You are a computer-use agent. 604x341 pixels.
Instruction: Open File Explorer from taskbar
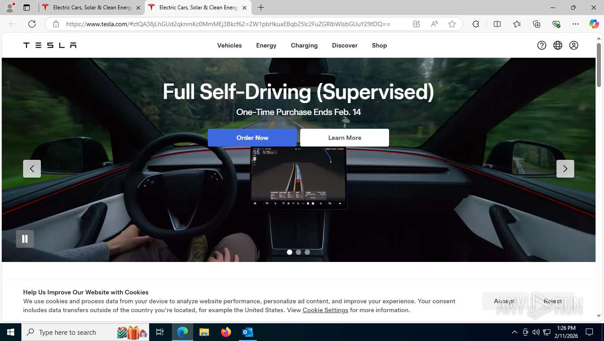tap(204, 332)
